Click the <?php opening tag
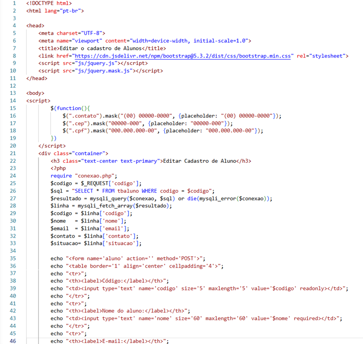Screen dimensions: 363x344 58,168
